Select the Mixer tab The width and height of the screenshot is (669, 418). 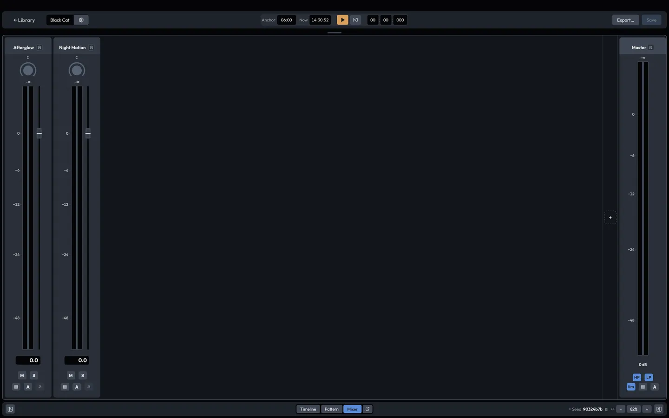(353, 409)
